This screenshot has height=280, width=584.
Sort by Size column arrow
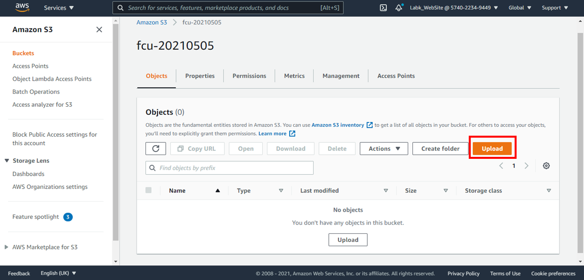coord(446,191)
